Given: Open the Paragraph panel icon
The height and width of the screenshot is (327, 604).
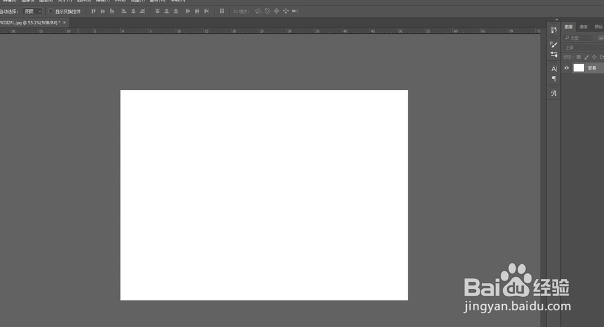Looking at the screenshot, I should pos(553,79).
